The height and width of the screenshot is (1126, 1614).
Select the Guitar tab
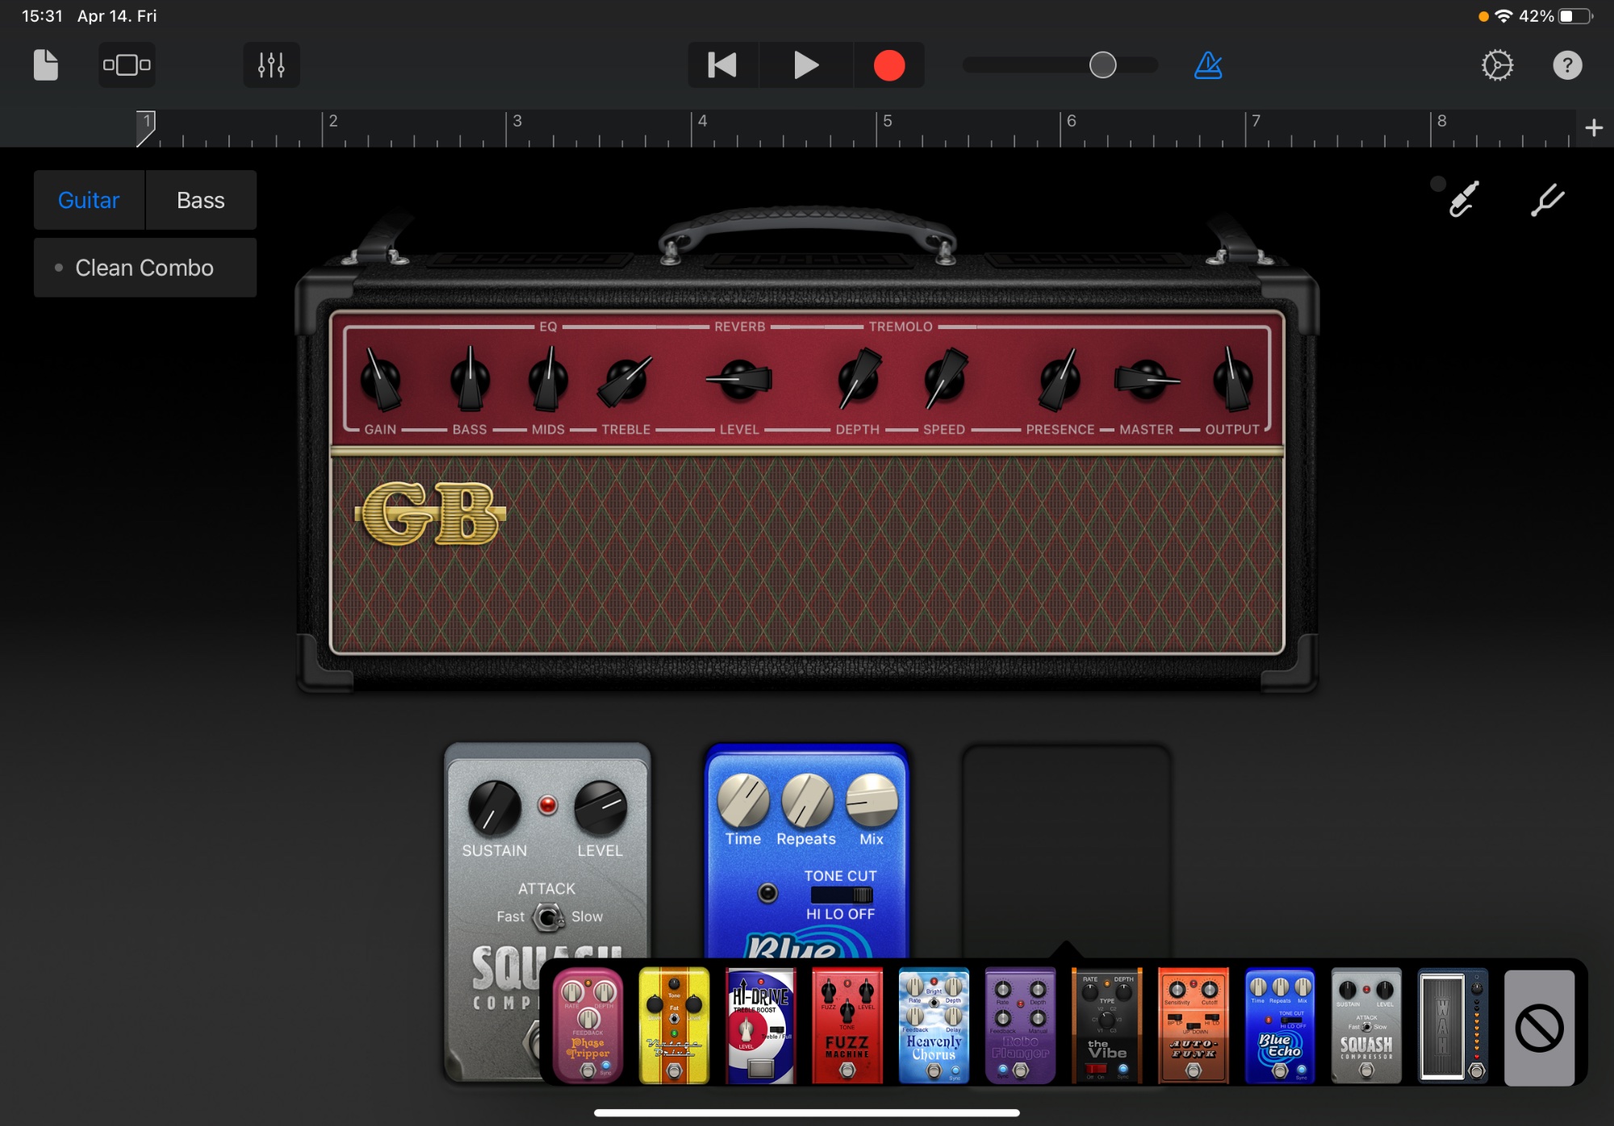(89, 200)
